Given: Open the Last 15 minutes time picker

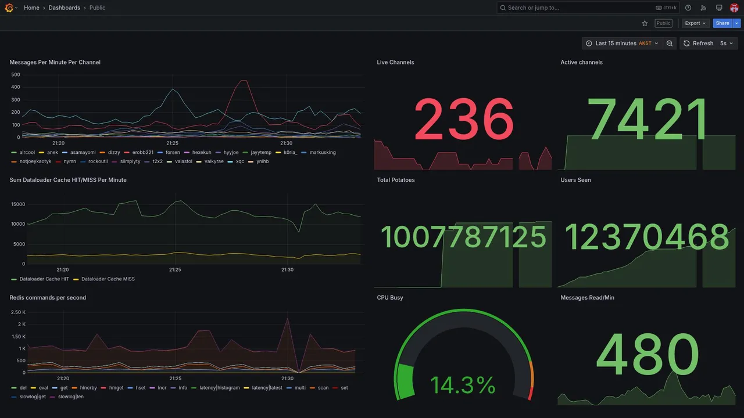Looking at the screenshot, I should pyautogui.click(x=622, y=44).
